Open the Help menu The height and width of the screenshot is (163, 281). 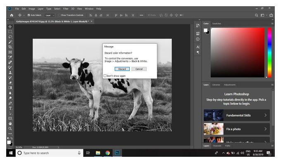pyautogui.click(x=99, y=9)
